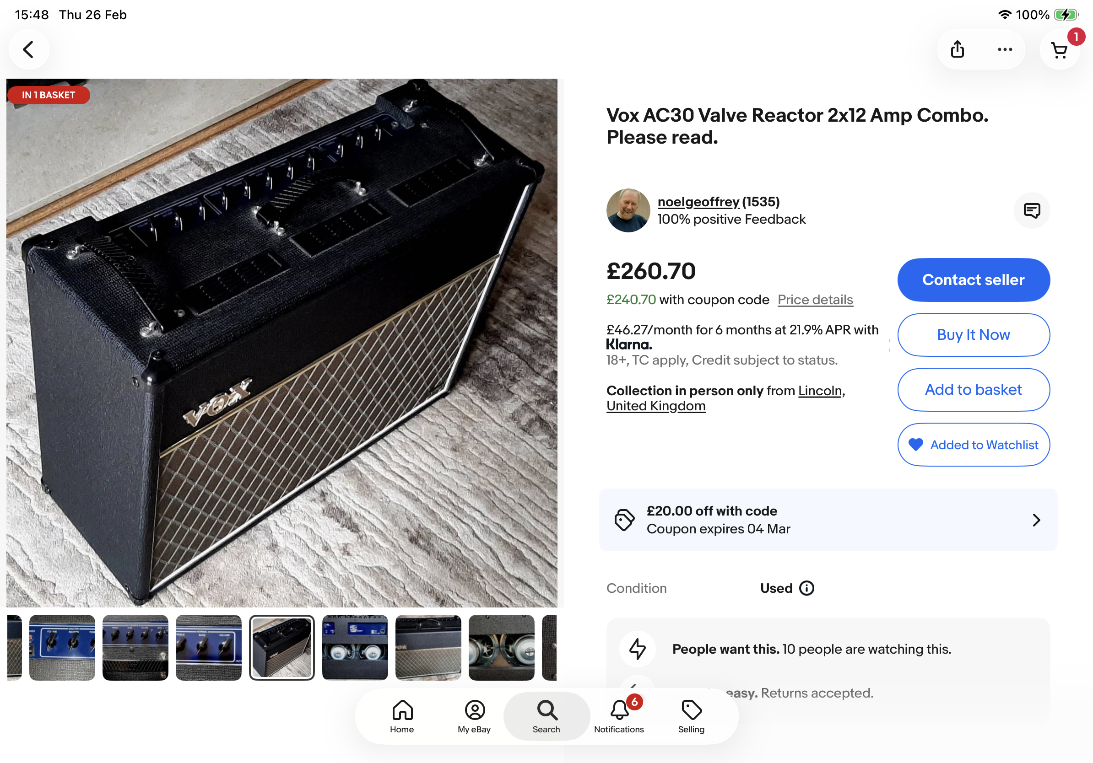Viewport: 1093px width, 763px height.
Task: Show Used condition info icon
Action: click(x=806, y=588)
